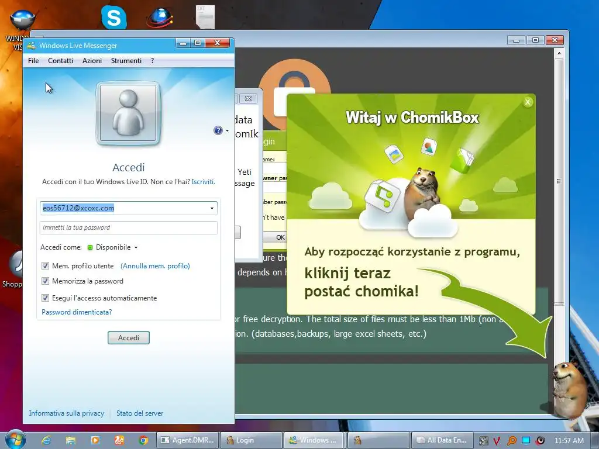The height and width of the screenshot is (449, 599).
Task: Click the Iscriviti sign-up link
Action: (203, 182)
